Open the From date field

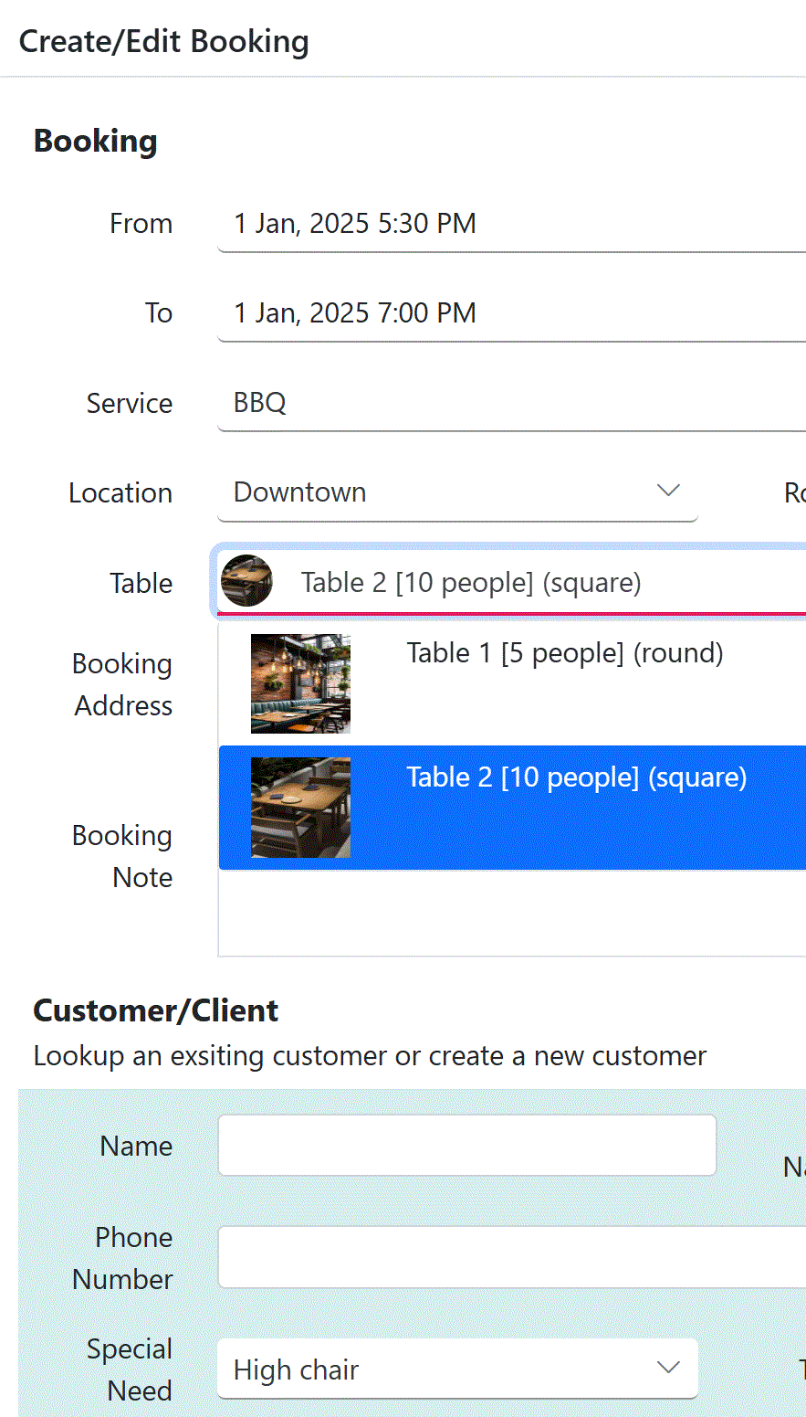(x=511, y=224)
